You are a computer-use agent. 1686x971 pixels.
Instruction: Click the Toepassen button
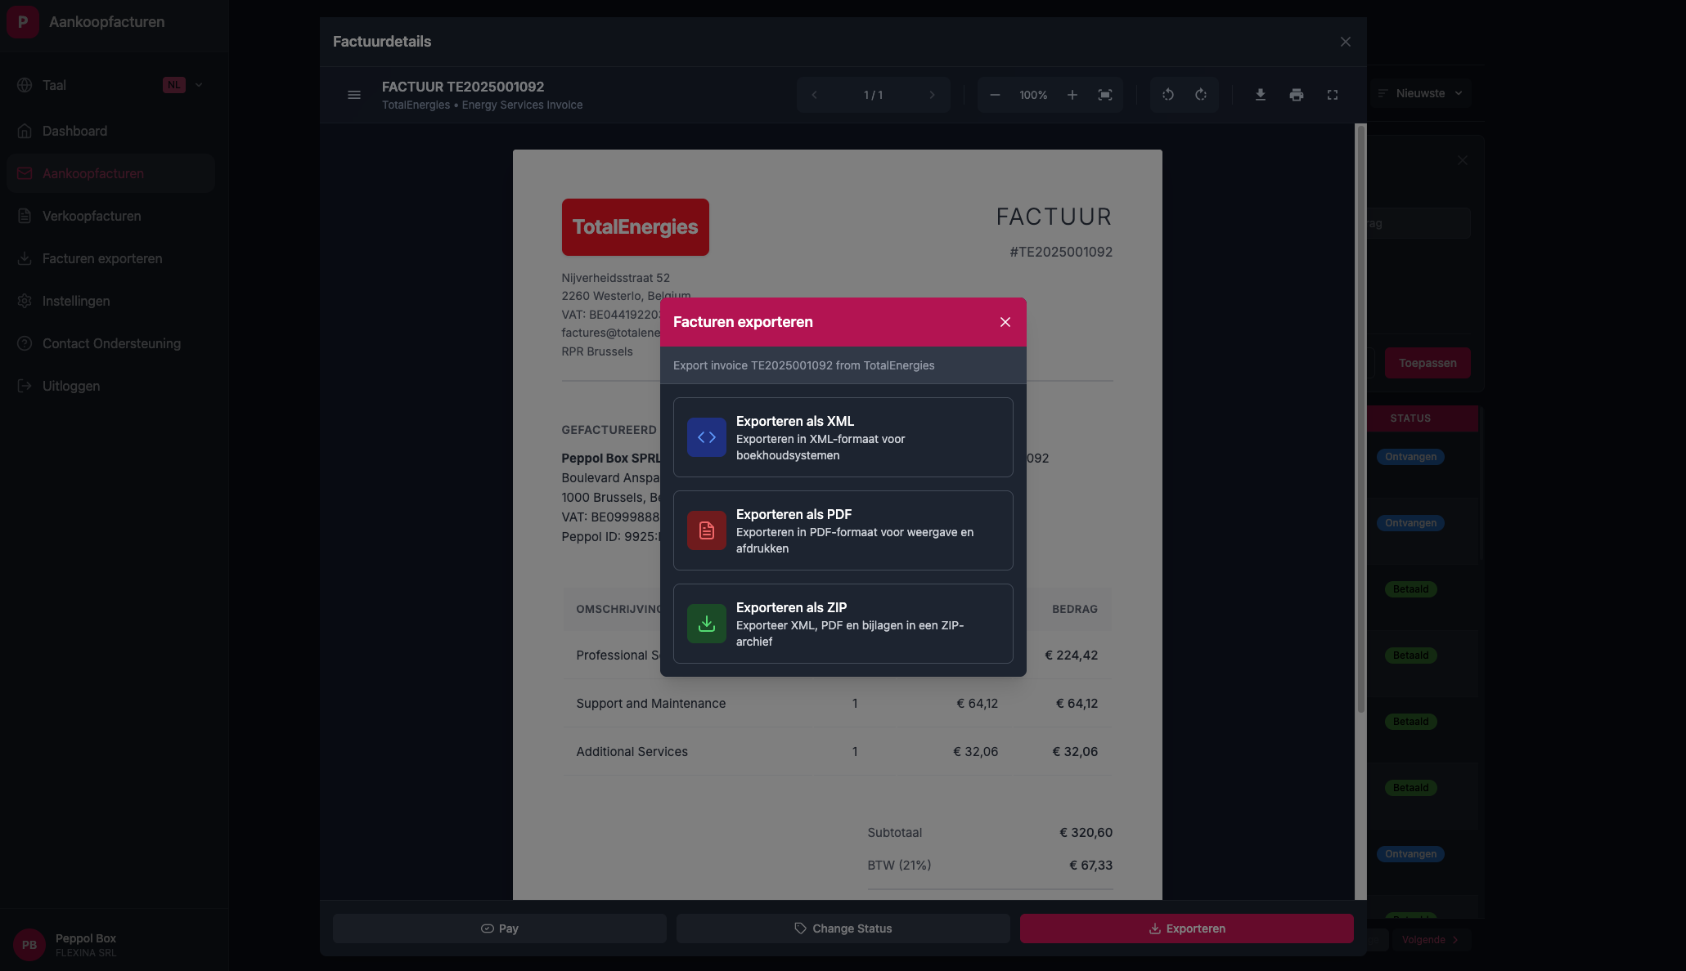(x=1427, y=363)
